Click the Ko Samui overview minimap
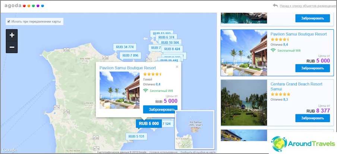The image size is (337, 154). [195, 130]
